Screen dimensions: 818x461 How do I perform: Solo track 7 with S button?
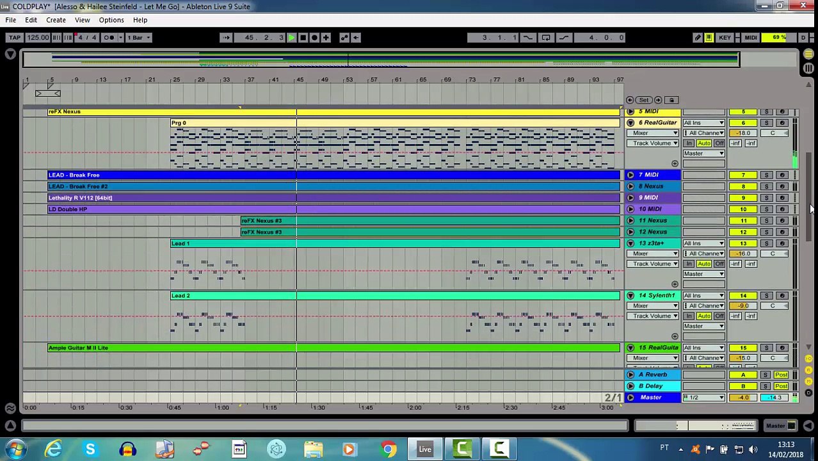click(x=767, y=175)
